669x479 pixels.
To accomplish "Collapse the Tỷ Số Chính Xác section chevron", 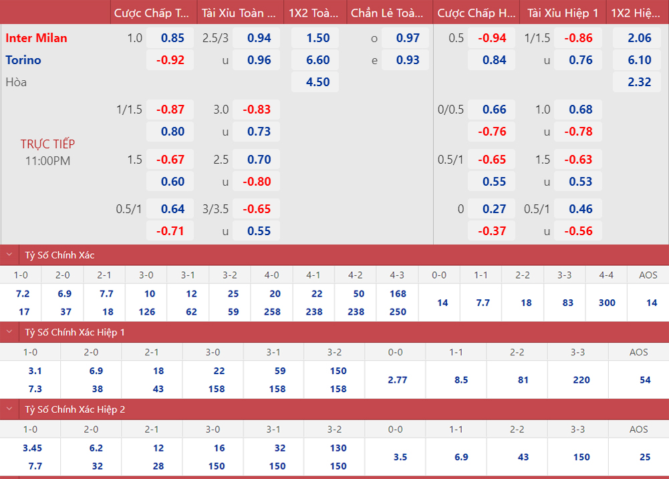I will click(9, 255).
